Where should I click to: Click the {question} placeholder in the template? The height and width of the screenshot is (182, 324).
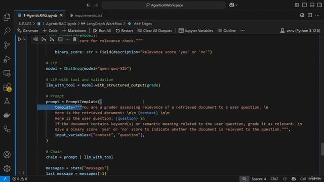127,118
